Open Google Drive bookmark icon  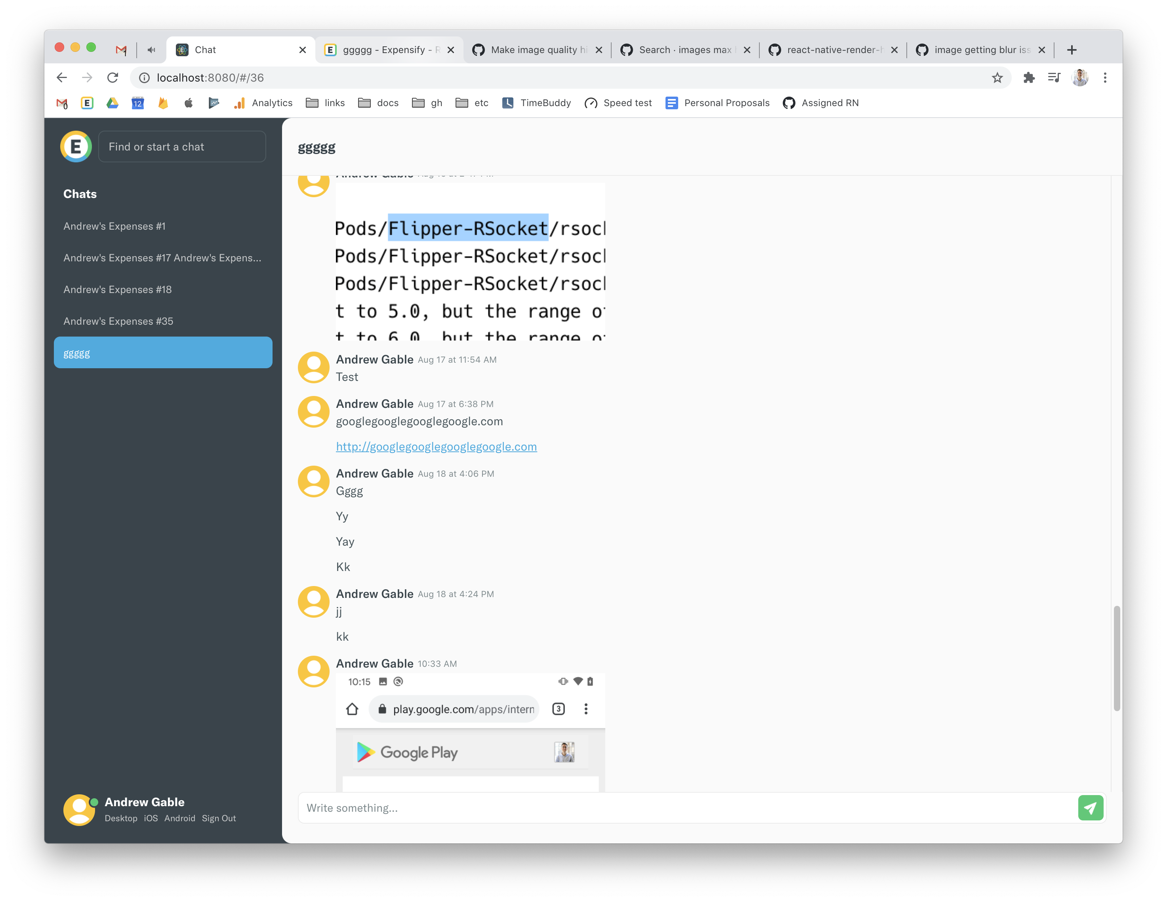112,103
